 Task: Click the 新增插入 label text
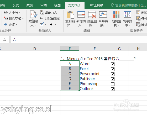click(81, 23)
